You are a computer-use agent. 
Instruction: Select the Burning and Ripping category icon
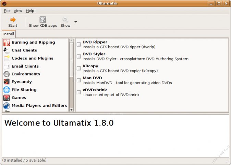click(7, 43)
